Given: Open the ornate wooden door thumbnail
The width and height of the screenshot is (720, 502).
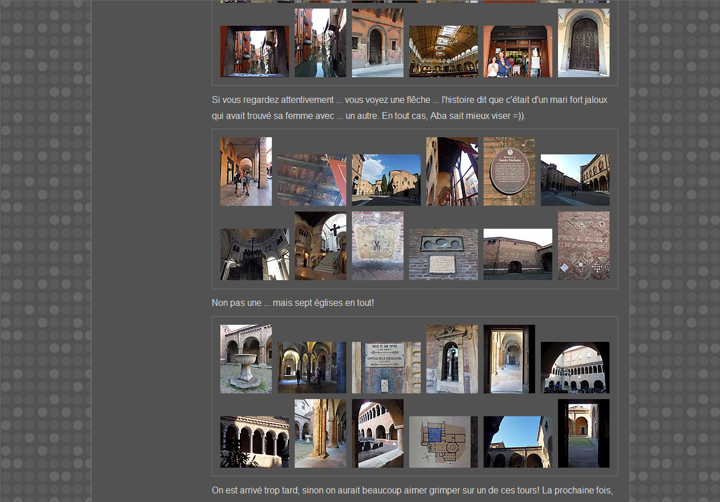Looking at the screenshot, I should coord(583,43).
